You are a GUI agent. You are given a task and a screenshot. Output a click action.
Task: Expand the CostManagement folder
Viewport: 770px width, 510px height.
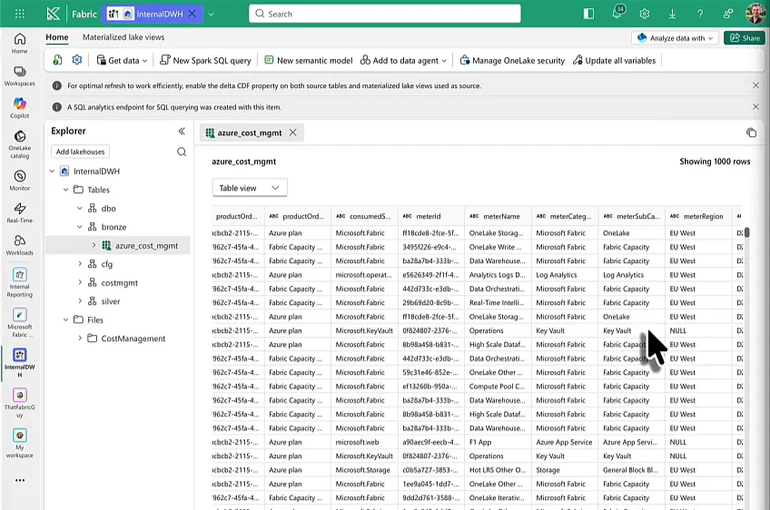80,338
